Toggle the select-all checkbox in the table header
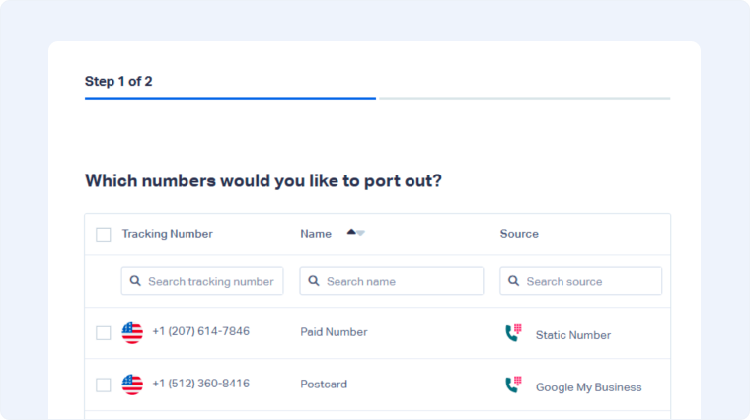 click(104, 235)
